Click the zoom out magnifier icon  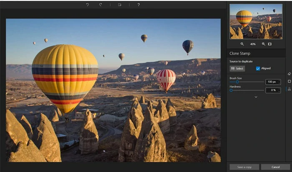click(242, 44)
